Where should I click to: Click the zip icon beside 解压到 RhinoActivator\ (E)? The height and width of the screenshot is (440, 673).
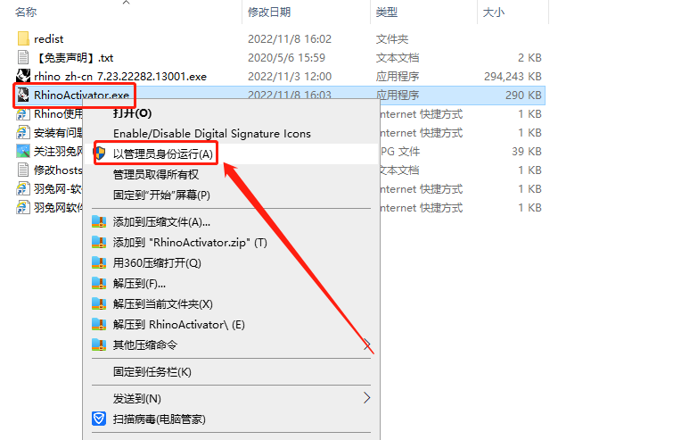[x=99, y=324]
